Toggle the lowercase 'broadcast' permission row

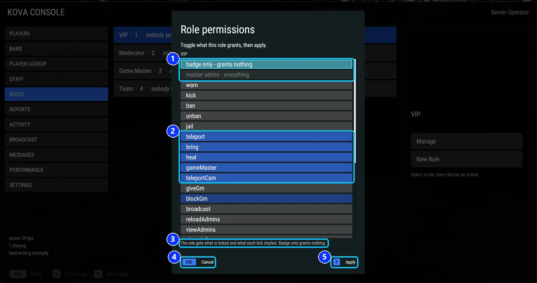266,209
